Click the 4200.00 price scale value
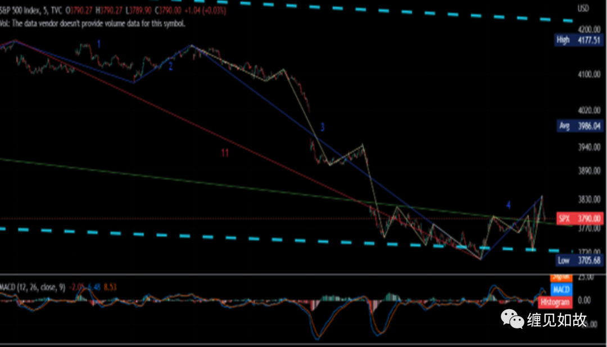 pos(590,29)
